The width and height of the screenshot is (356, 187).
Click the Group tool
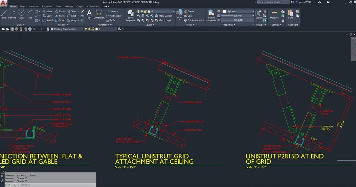(x=259, y=14)
